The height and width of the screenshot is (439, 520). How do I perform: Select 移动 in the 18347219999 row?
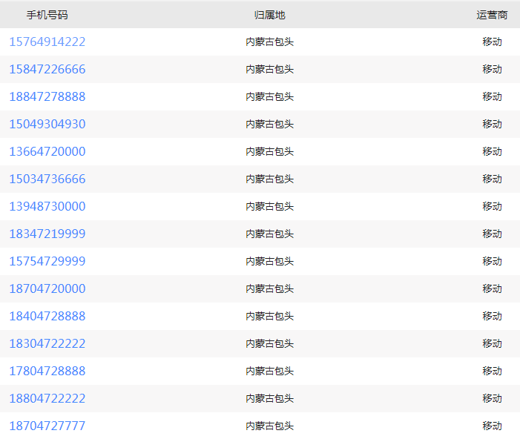tap(492, 234)
